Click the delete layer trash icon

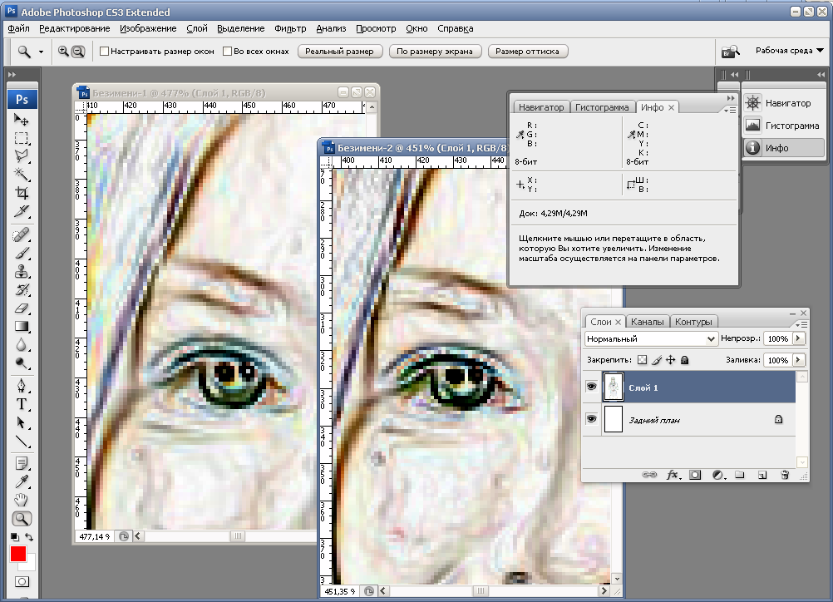784,475
